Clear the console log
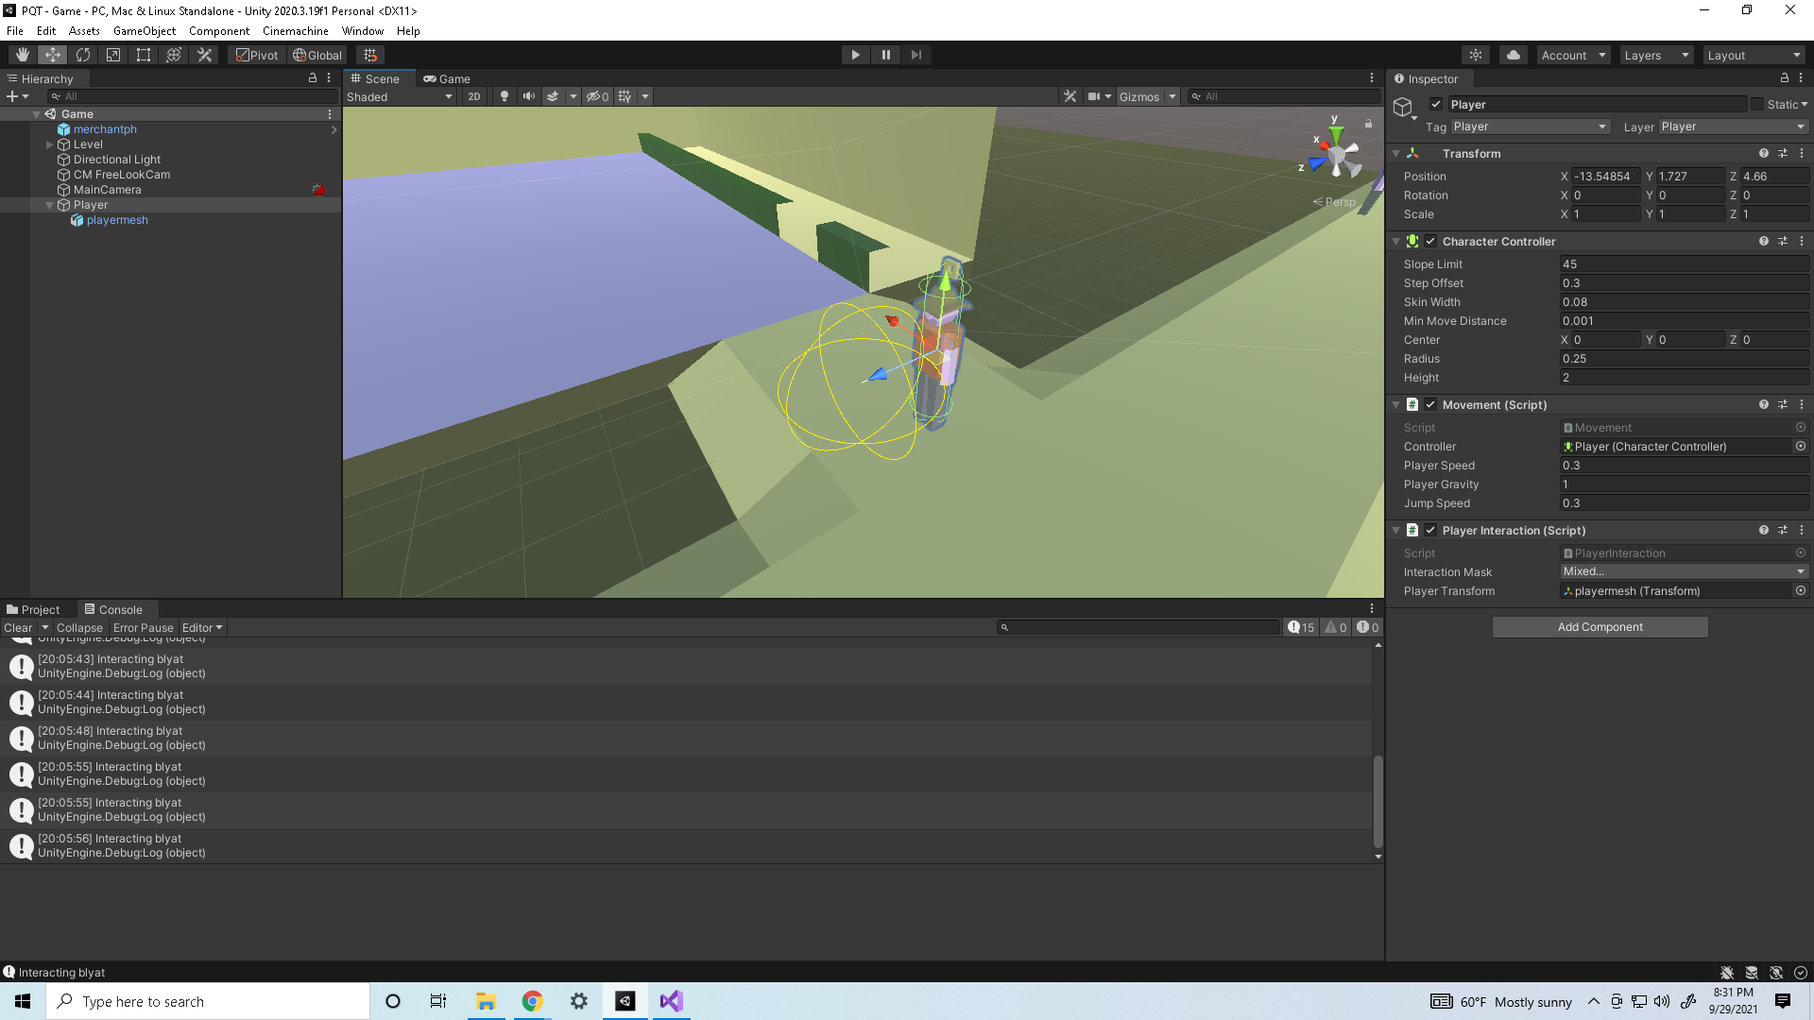Image resolution: width=1814 pixels, height=1020 pixels. [x=18, y=627]
